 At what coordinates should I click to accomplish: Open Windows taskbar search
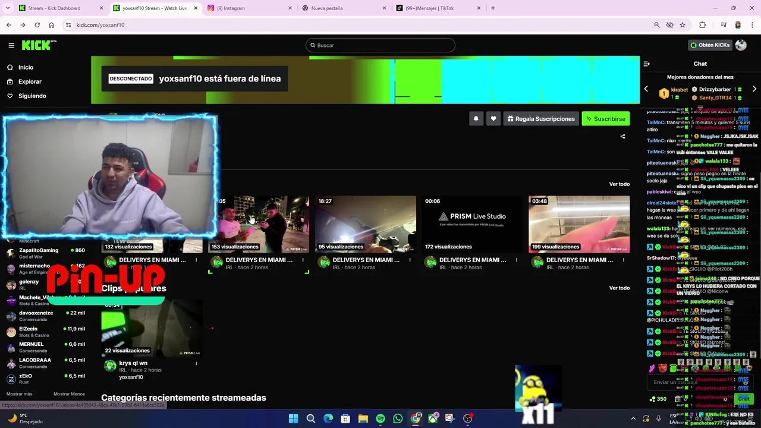click(x=310, y=418)
